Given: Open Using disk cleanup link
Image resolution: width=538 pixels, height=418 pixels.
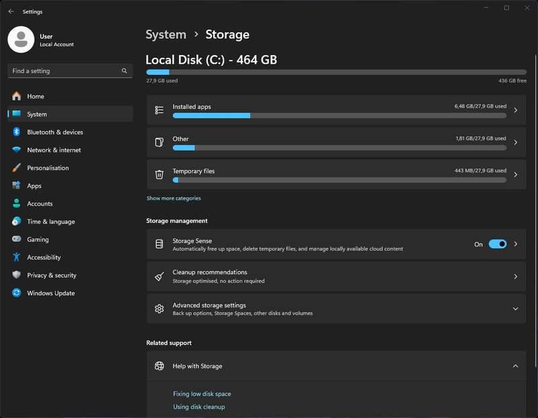Looking at the screenshot, I should pyautogui.click(x=199, y=407).
